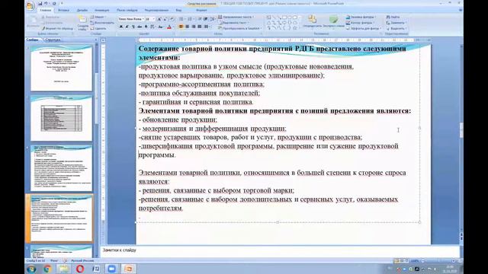
Task: Open Zoom from the Windows taskbar
Action: point(112,269)
